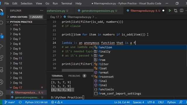Click synchronize changes icon in status bar
Image resolution: width=187 pixels, height=105 pixels.
20,102
